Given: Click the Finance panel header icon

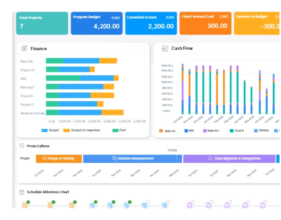Looking at the screenshot, I should coord(24,48).
